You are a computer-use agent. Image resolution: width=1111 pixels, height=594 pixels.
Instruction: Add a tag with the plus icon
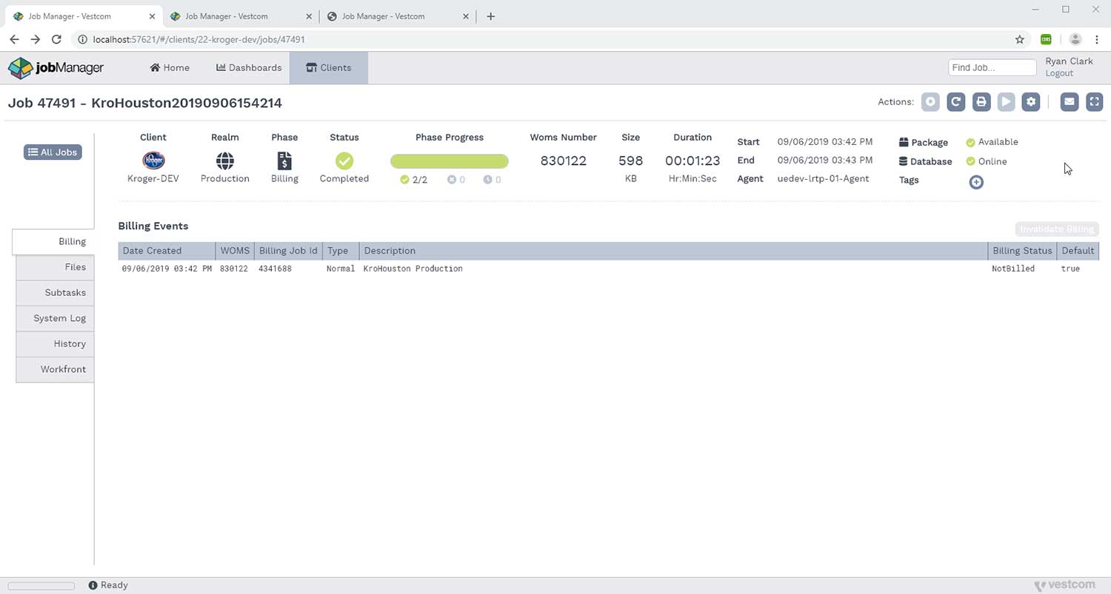(x=976, y=182)
